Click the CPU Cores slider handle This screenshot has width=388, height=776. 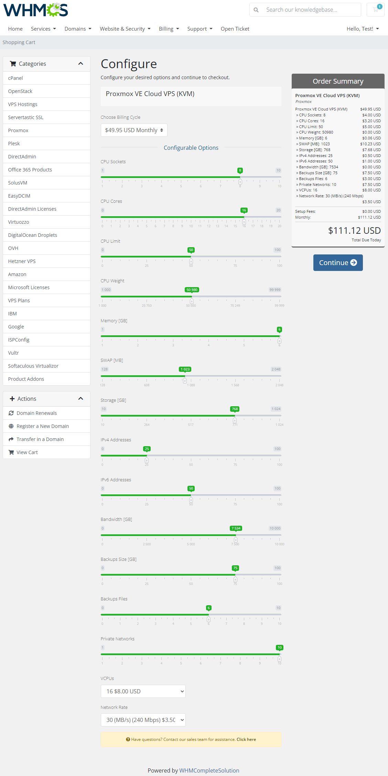click(x=244, y=221)
